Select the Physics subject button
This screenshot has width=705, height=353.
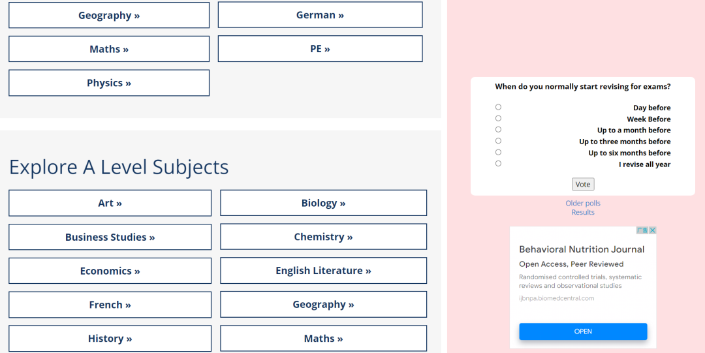pyautogui.click(x=109, y=83)
